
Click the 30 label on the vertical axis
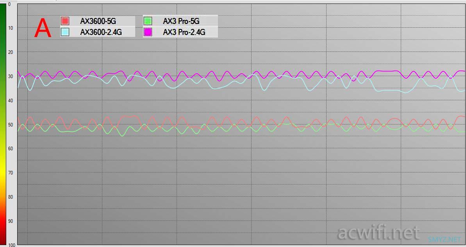(x=11, y=76)
